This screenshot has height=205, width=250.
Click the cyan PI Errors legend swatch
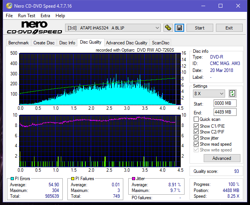click(12, 179)
